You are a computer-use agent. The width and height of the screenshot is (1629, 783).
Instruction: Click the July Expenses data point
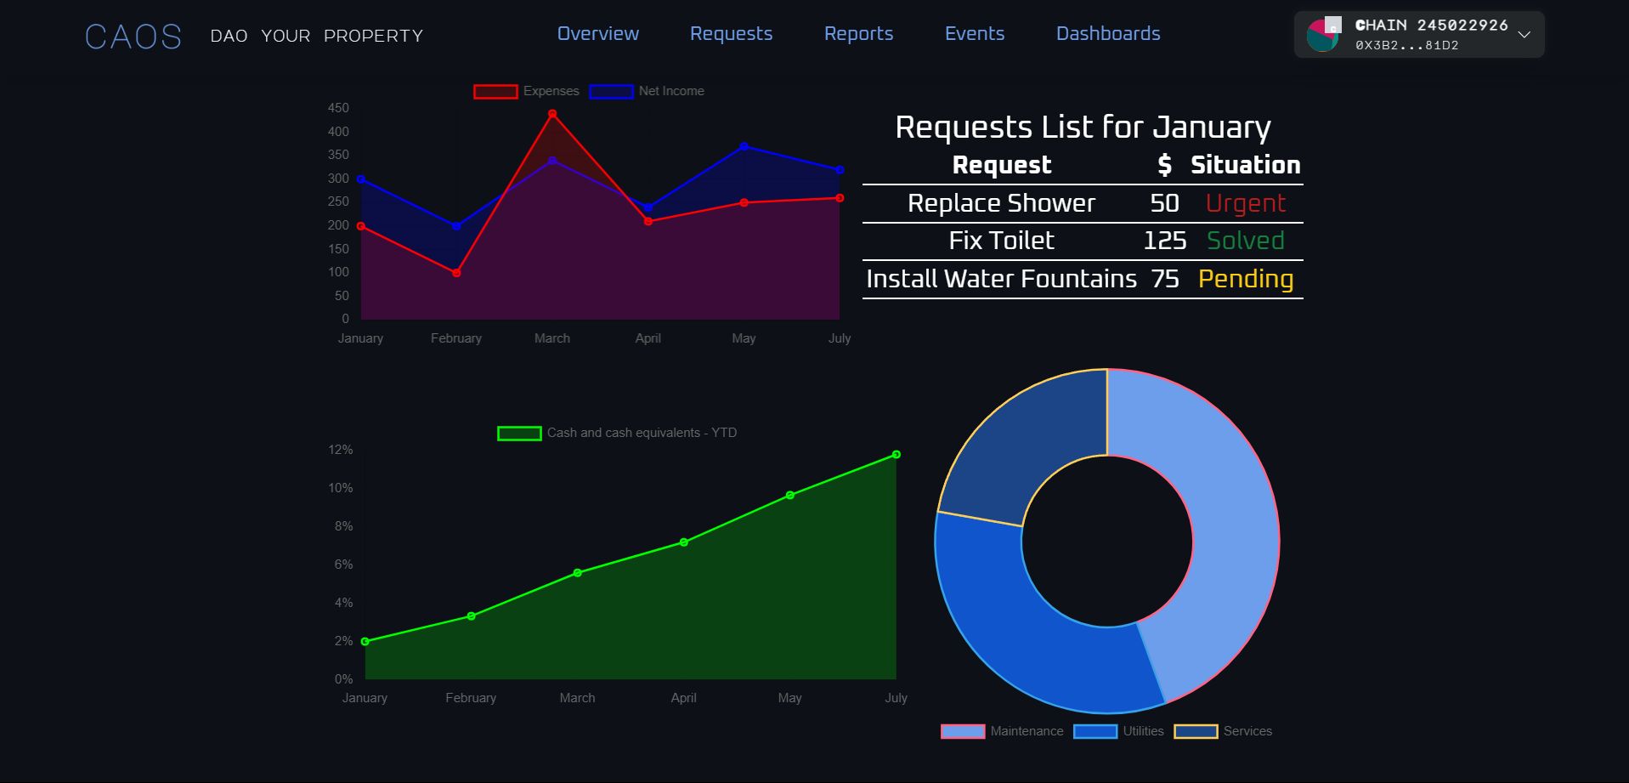click(x=840, y=198)
